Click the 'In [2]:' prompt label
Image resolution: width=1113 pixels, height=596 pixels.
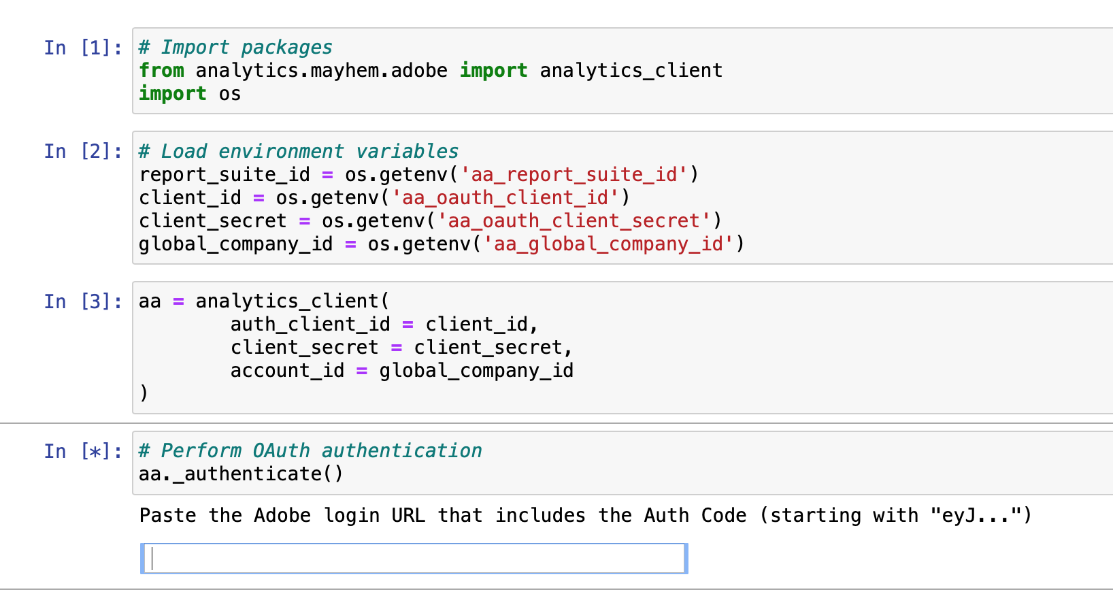coord(83,151)
